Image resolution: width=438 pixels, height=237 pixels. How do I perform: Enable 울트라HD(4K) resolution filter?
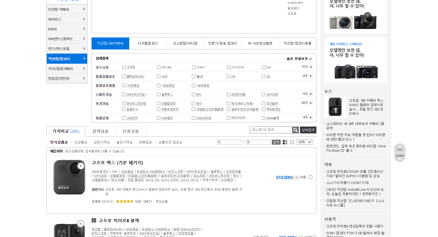pyautogui.click(x=124, y=77)
